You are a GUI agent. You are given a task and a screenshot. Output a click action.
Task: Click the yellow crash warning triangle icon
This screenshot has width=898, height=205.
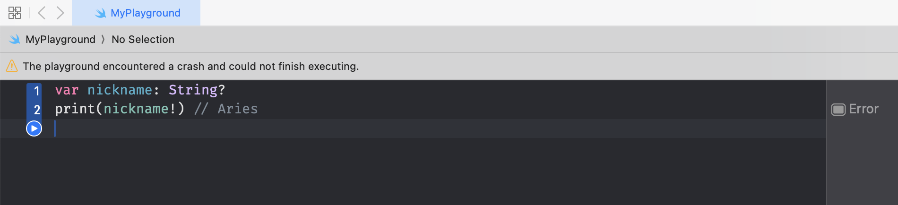[12, 66]
